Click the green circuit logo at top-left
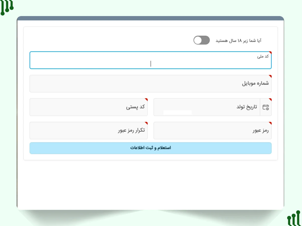The width and height of the screenshot is (302, 226). click(x=7, y=7)
